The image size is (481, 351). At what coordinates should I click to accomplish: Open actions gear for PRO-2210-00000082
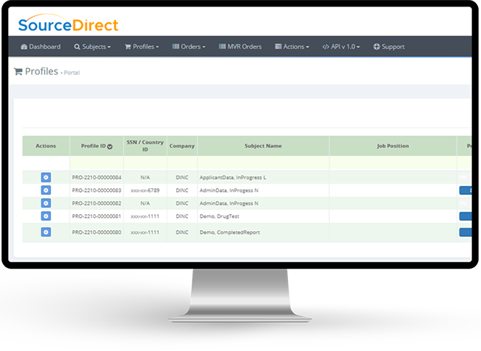coord(46,203)
